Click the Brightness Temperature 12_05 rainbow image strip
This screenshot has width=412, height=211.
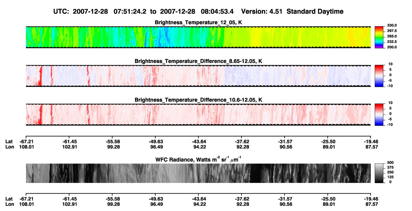click(x=198, y=37)
